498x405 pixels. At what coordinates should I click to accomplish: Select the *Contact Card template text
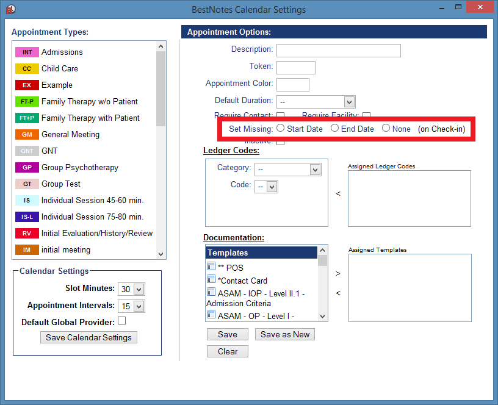(x=243, y=281)
